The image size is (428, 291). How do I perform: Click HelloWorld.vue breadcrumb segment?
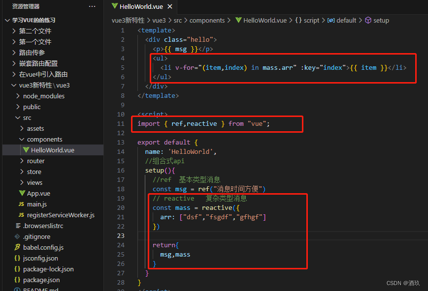click(x=265, y=21)
